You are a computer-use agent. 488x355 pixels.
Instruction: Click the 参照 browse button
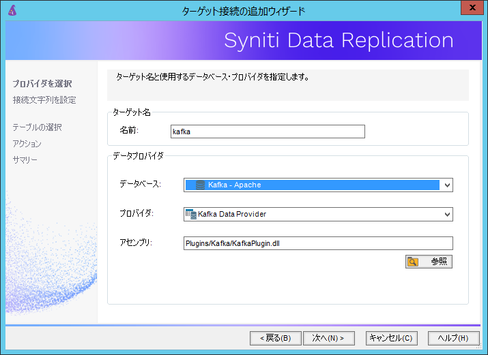point(429,262)
